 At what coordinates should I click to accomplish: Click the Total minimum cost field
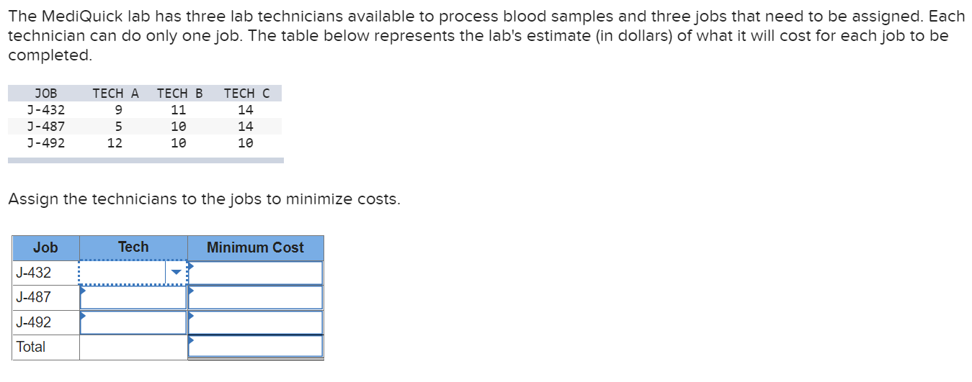255,346
